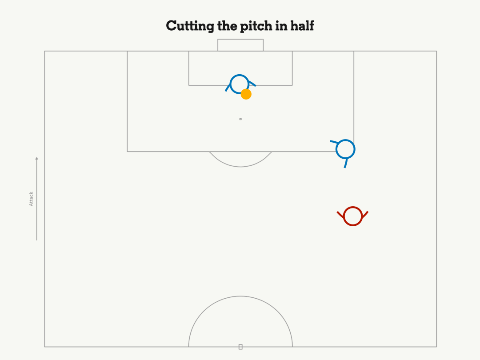Image resolution: width=480 pixels, height=360 pixels.
Task: Click the goal box above the pitch
Action: click(x=240, y=45)
